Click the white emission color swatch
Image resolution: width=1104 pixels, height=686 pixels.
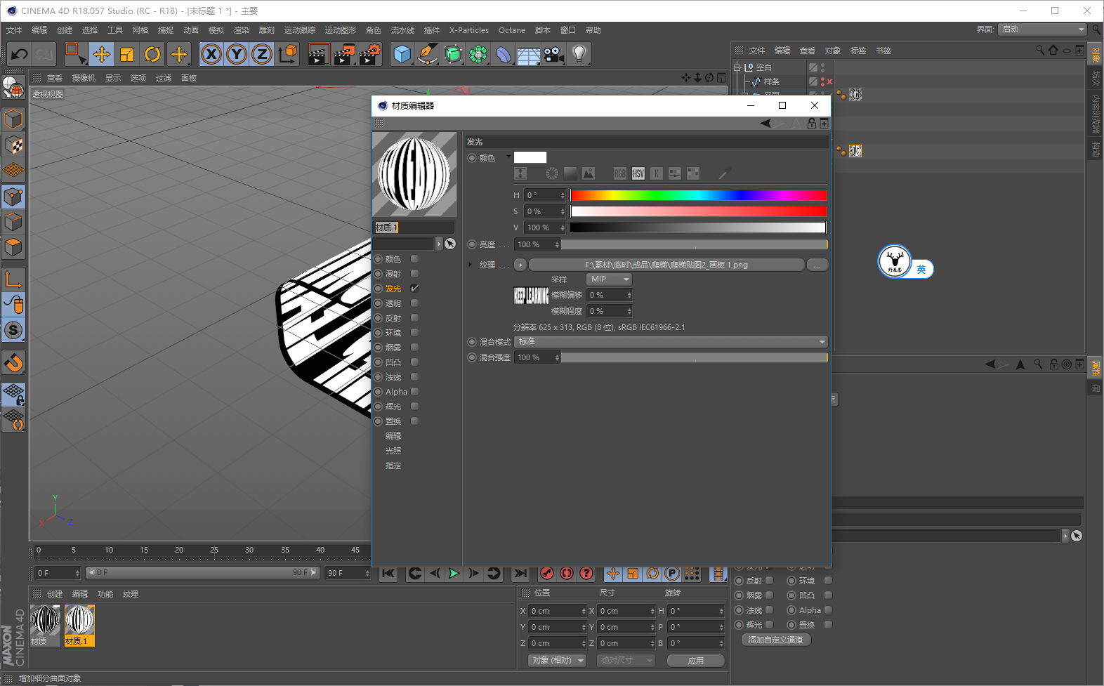(530, 157)
